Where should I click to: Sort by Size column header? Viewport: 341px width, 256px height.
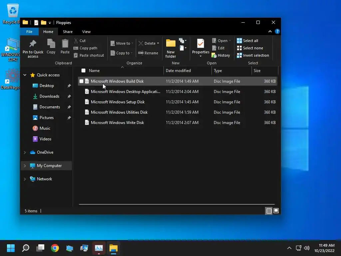point(265,71)
